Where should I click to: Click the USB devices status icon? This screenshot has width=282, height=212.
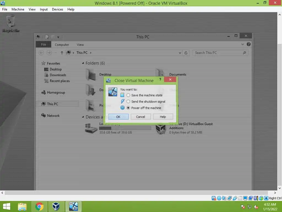[x=235, y=198]
